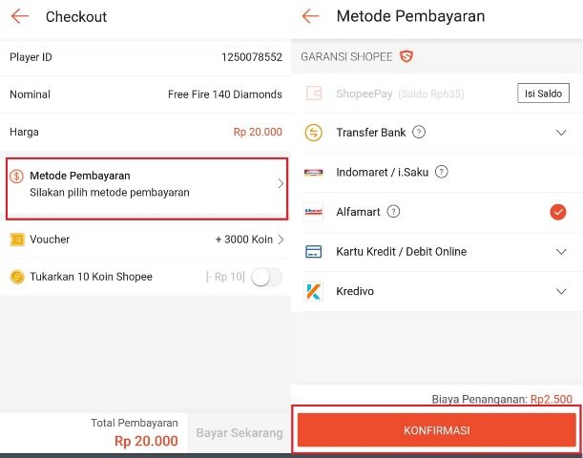This screenshot has height=458, width=583.
Task: Tap the Garansi Shopee shield icon
Action: point(406,56)
